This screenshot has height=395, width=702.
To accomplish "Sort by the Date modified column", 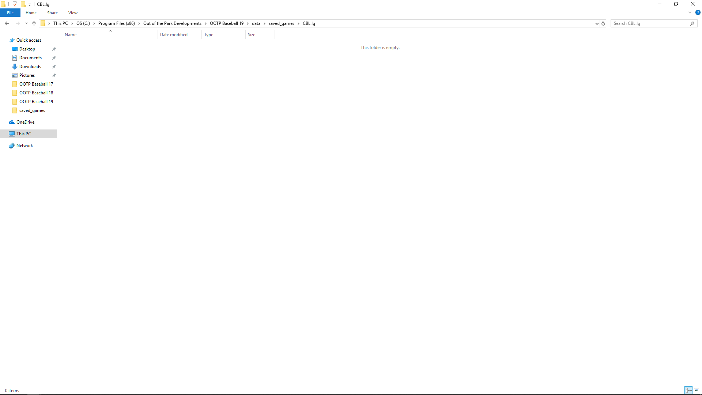I will [x=174, y=35].
